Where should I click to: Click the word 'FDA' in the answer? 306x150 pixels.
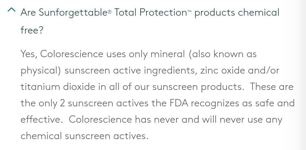pyautogui.click(x=179, y=103)
